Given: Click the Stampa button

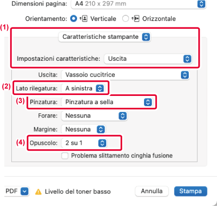Looking at the screenshot, I should point(191,191).
